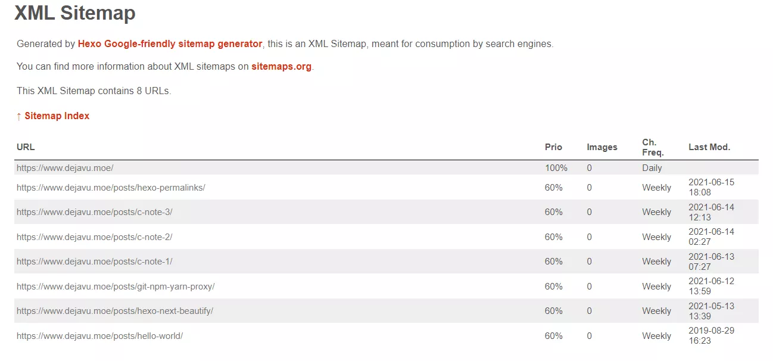
Task: Open the https://www.dejavu.moe/ homepage URL
Action: click(x=65, y=168)
